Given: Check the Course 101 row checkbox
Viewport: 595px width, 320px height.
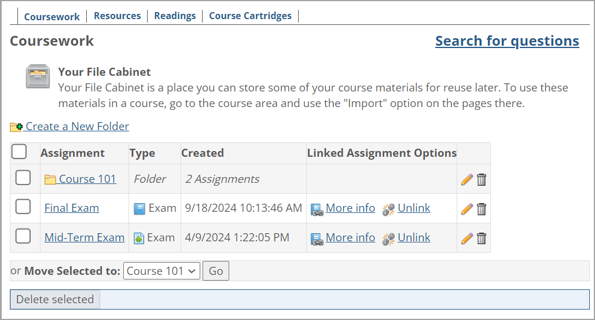Looking at the screenshot, I should coord(23,177).
